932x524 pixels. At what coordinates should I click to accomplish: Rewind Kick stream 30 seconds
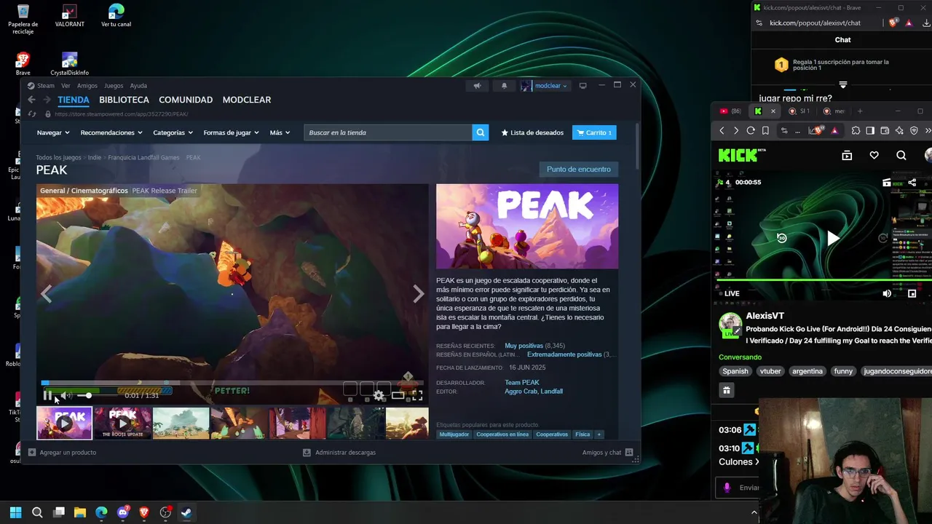[x=781, y=238]
